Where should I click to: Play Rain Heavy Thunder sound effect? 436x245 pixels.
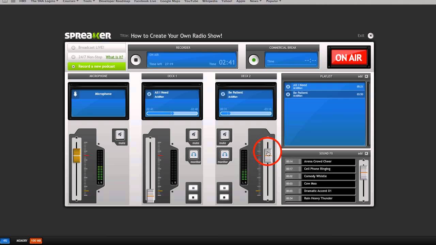pyautogui.click(x=320, y=198)
